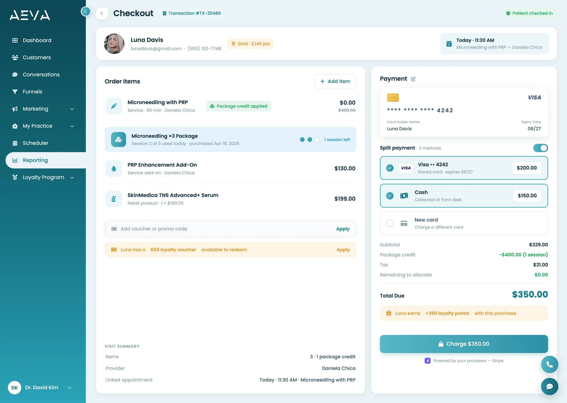Image resolution: width=567 pixels, height=403 pixels.
Task: Click the (555) 312-7748 phone number
Action: click(204, 49)
